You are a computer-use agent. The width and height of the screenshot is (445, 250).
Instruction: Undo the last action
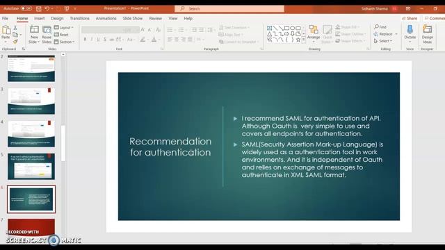[47, 9]
